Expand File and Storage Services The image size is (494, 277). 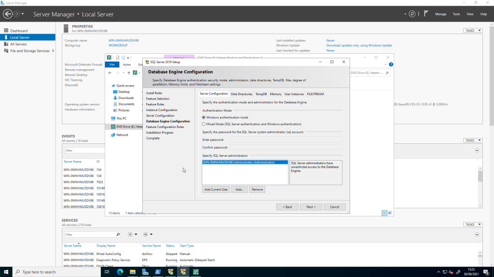pos(53,50)
